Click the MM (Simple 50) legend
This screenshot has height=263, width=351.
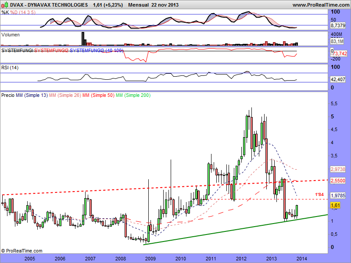(98, 95)
